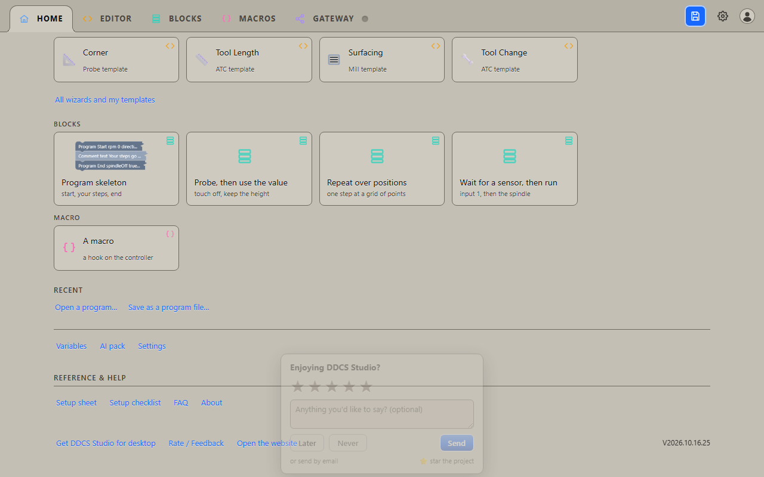Screen dimensions: 764x477
Task: Open the AI pack link
Action: (x=113, y=346)
